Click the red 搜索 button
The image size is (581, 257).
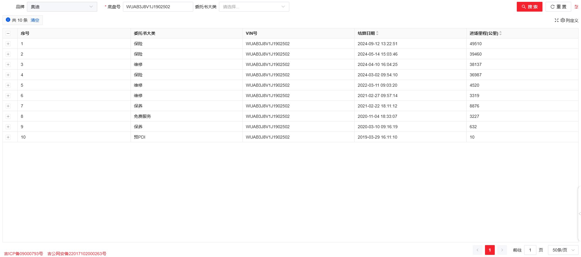(x=529, y=7)
